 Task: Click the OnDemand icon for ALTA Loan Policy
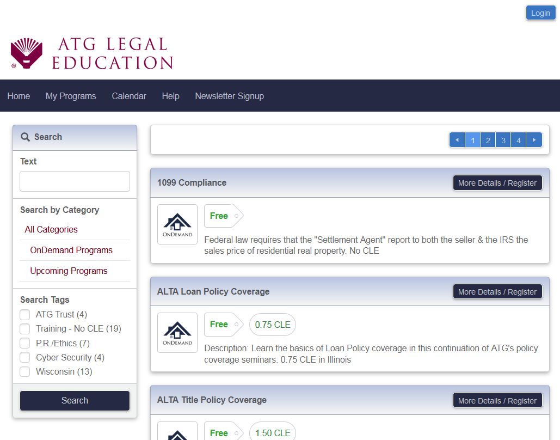(177, 333)
